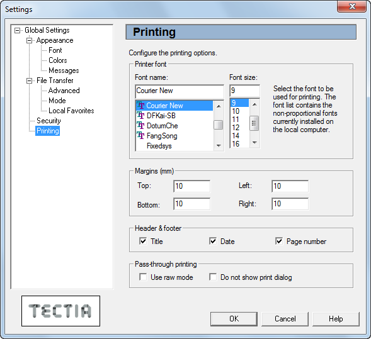Collapse the File Transfer tree node

click(29, 81)
